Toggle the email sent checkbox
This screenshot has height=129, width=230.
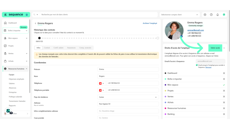[197, 65]
